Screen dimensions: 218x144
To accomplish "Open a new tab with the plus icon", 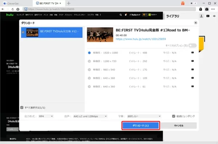I will click(69, 3).
